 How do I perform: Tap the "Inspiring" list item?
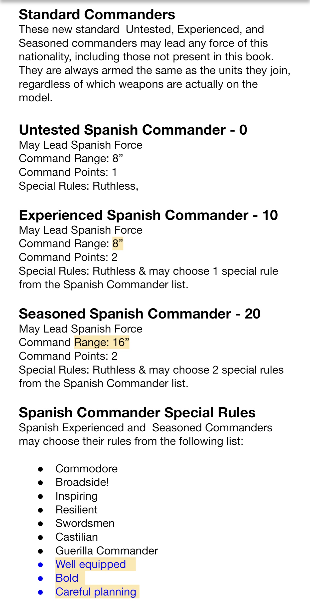pos(76,496)
